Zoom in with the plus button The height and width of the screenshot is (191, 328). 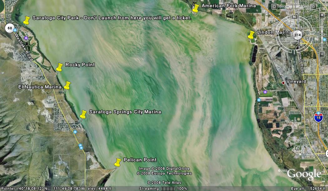coord(322,15)
